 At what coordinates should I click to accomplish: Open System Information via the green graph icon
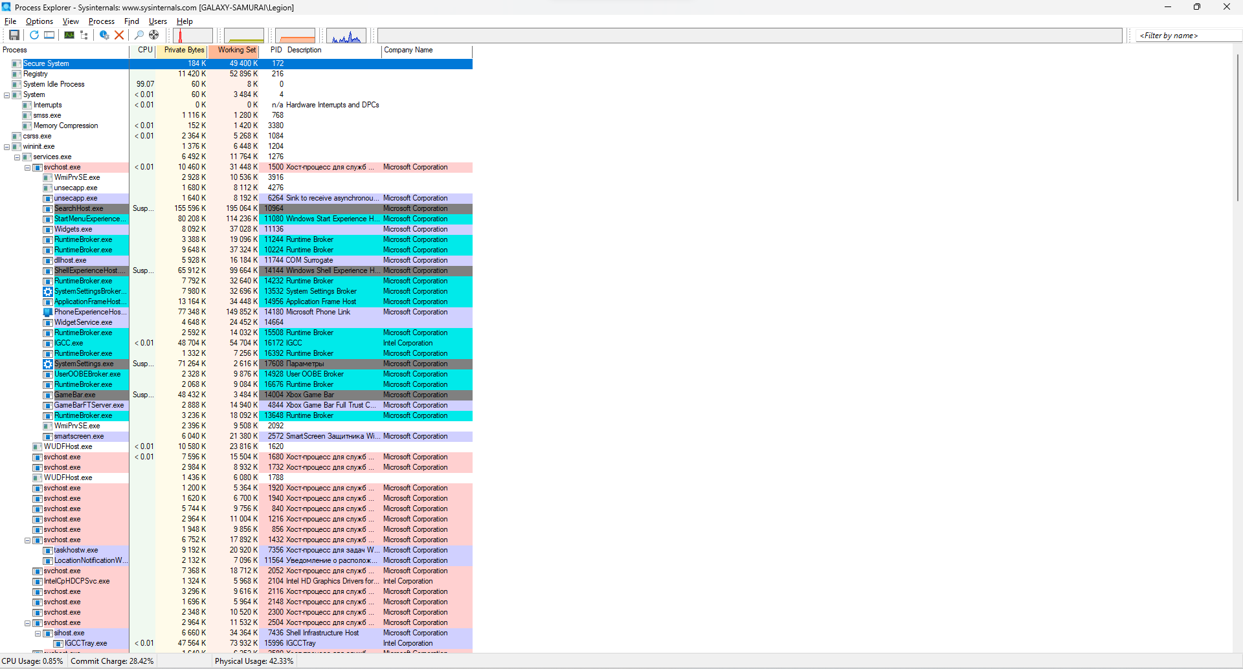coord(69,35)
